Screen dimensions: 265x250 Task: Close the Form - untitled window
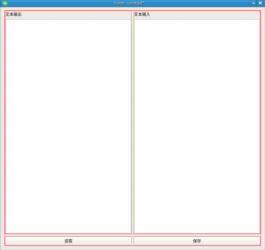point(260,3)
